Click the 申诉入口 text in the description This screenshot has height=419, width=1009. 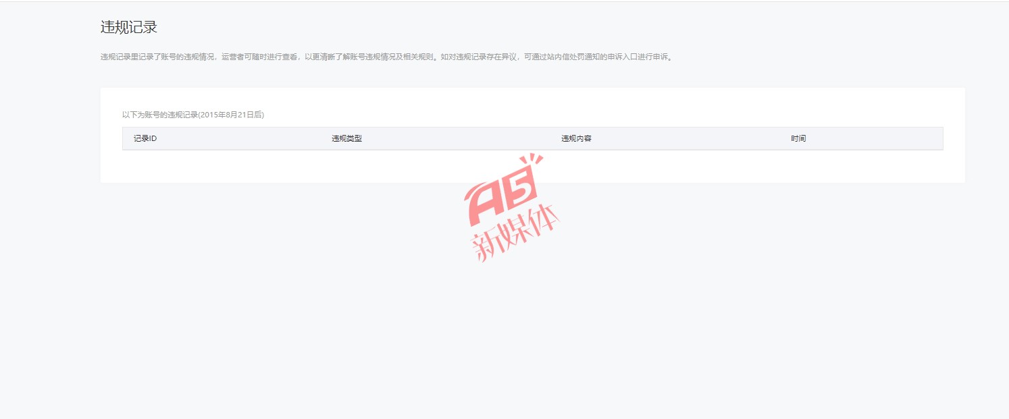click(x=621, y=57)
